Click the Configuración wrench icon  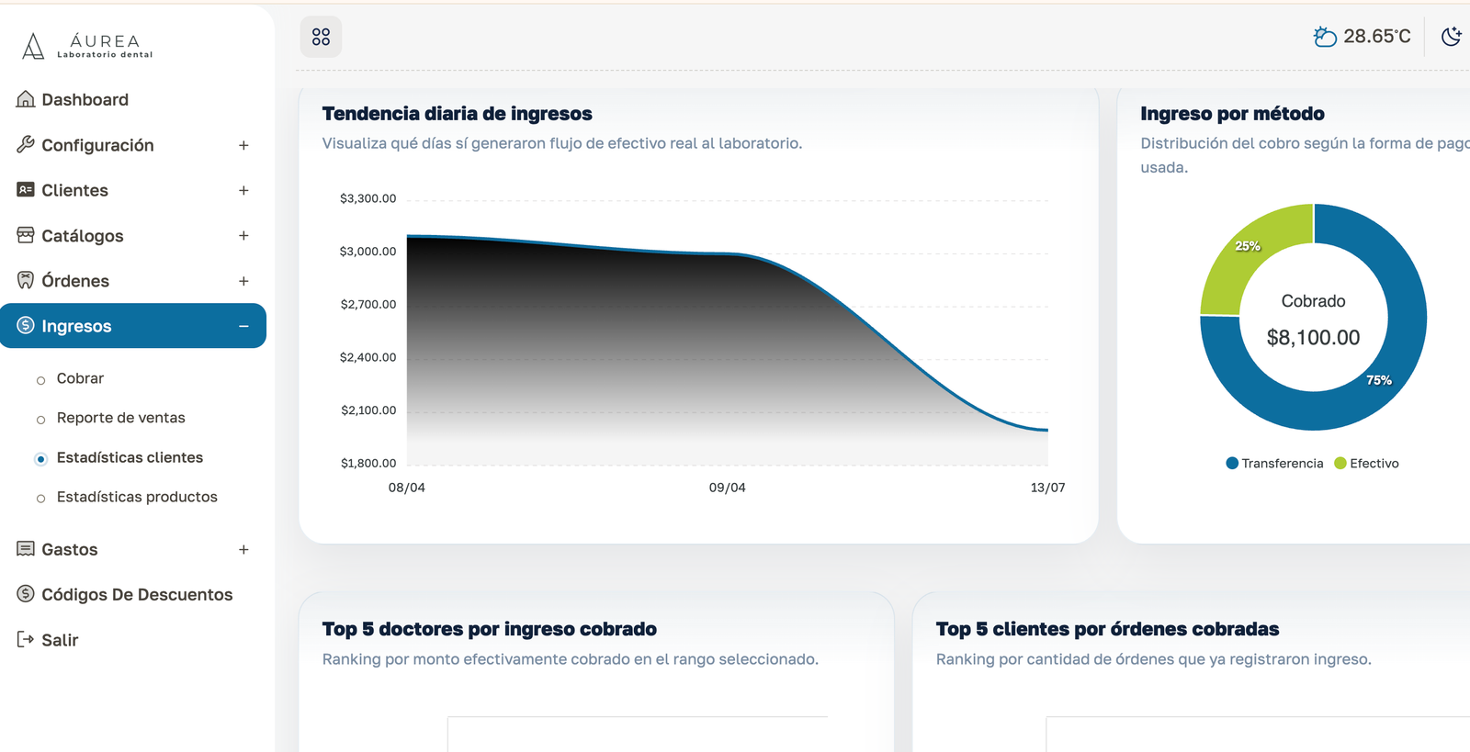(26, 144)
